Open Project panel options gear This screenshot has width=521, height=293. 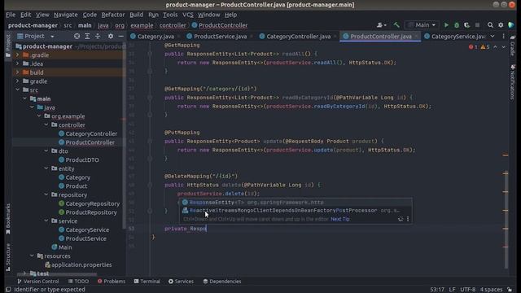coord(111,36)
